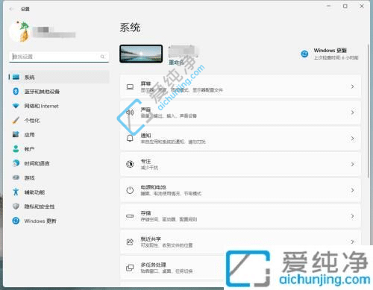Expand the 通知 row chevron
Image resolution: width=373 pixels, height=290 pixels.
352,138
